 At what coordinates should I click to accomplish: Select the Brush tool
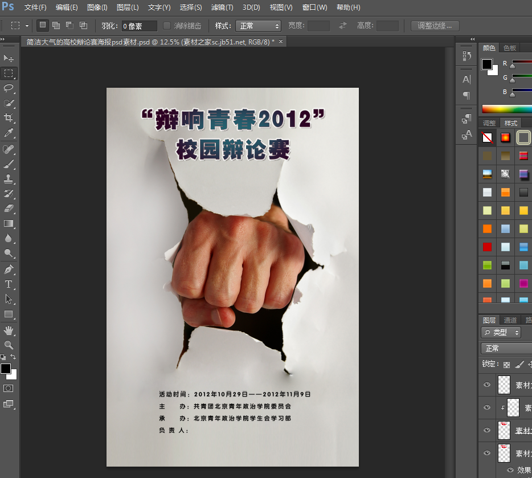point(9,164)
